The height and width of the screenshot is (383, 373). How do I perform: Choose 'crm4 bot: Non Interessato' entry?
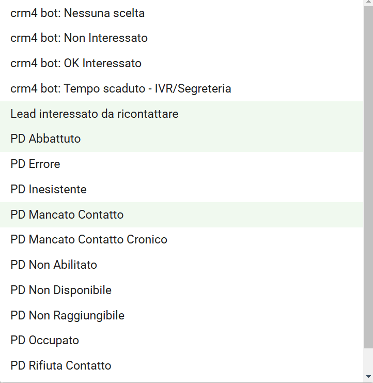pos(182,38)
